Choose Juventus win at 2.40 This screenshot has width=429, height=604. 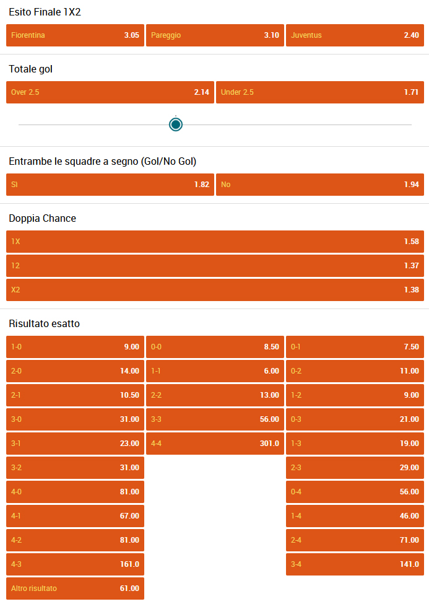[x=355, y=35]
